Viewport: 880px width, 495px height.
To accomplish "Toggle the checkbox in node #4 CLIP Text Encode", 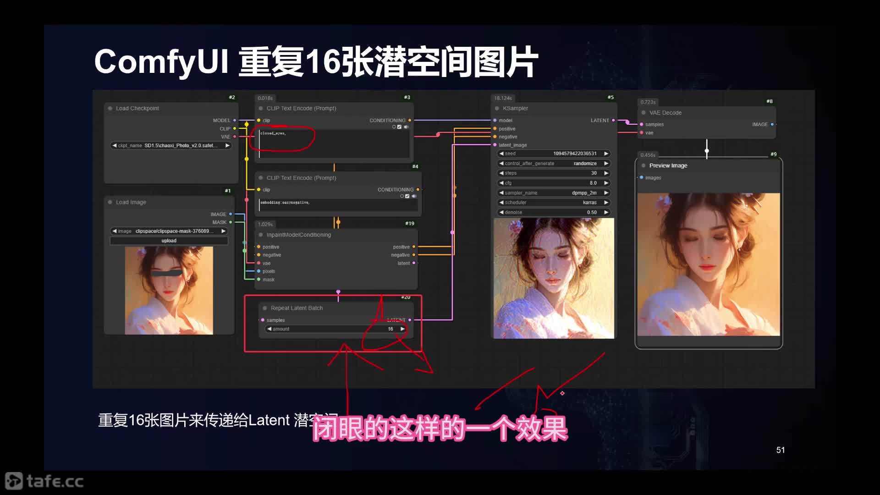I will [x=407, y=196].
